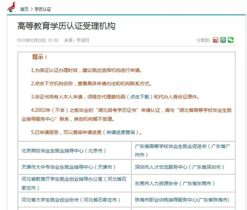The image size is (247, 210).
Task: Open 珠海市职业训练指导服务中心 link
Action: pos(182,200)
